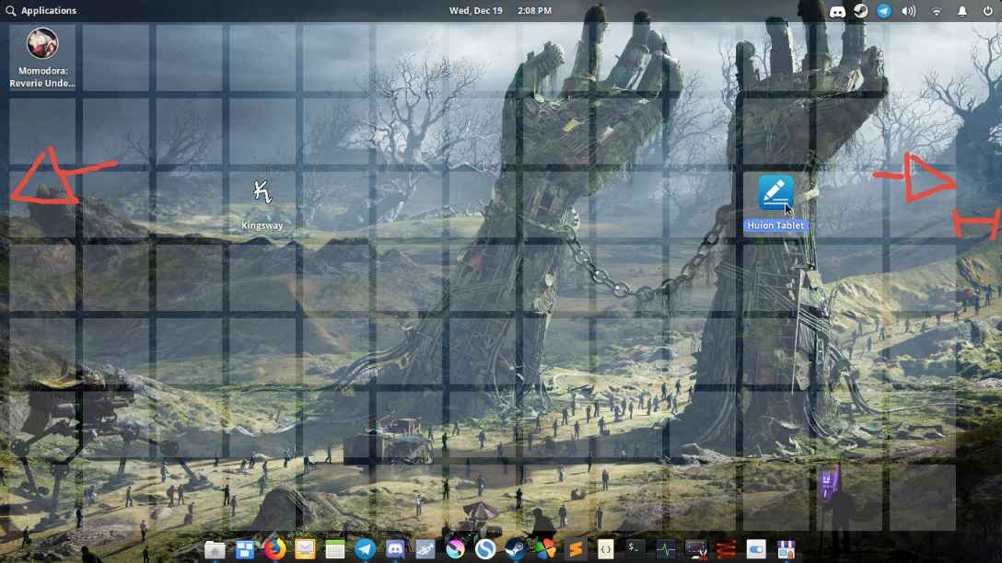This screenshot has height=563, width=1002.
Task: Select the Momodora: Reverie desktop shortcut
Action: 42,57
